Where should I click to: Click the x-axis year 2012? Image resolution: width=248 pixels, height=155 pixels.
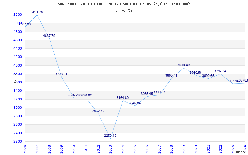click(x=98, y=149)
